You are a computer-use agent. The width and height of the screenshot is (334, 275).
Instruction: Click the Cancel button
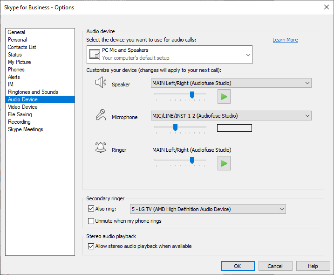275,266
